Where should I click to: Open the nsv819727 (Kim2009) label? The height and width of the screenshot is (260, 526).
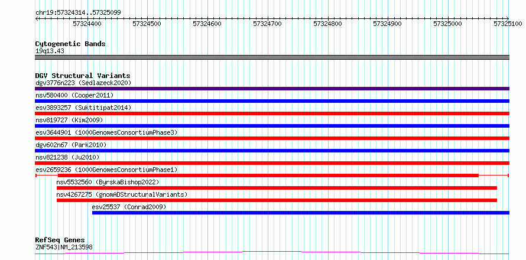tap(69, 120)
